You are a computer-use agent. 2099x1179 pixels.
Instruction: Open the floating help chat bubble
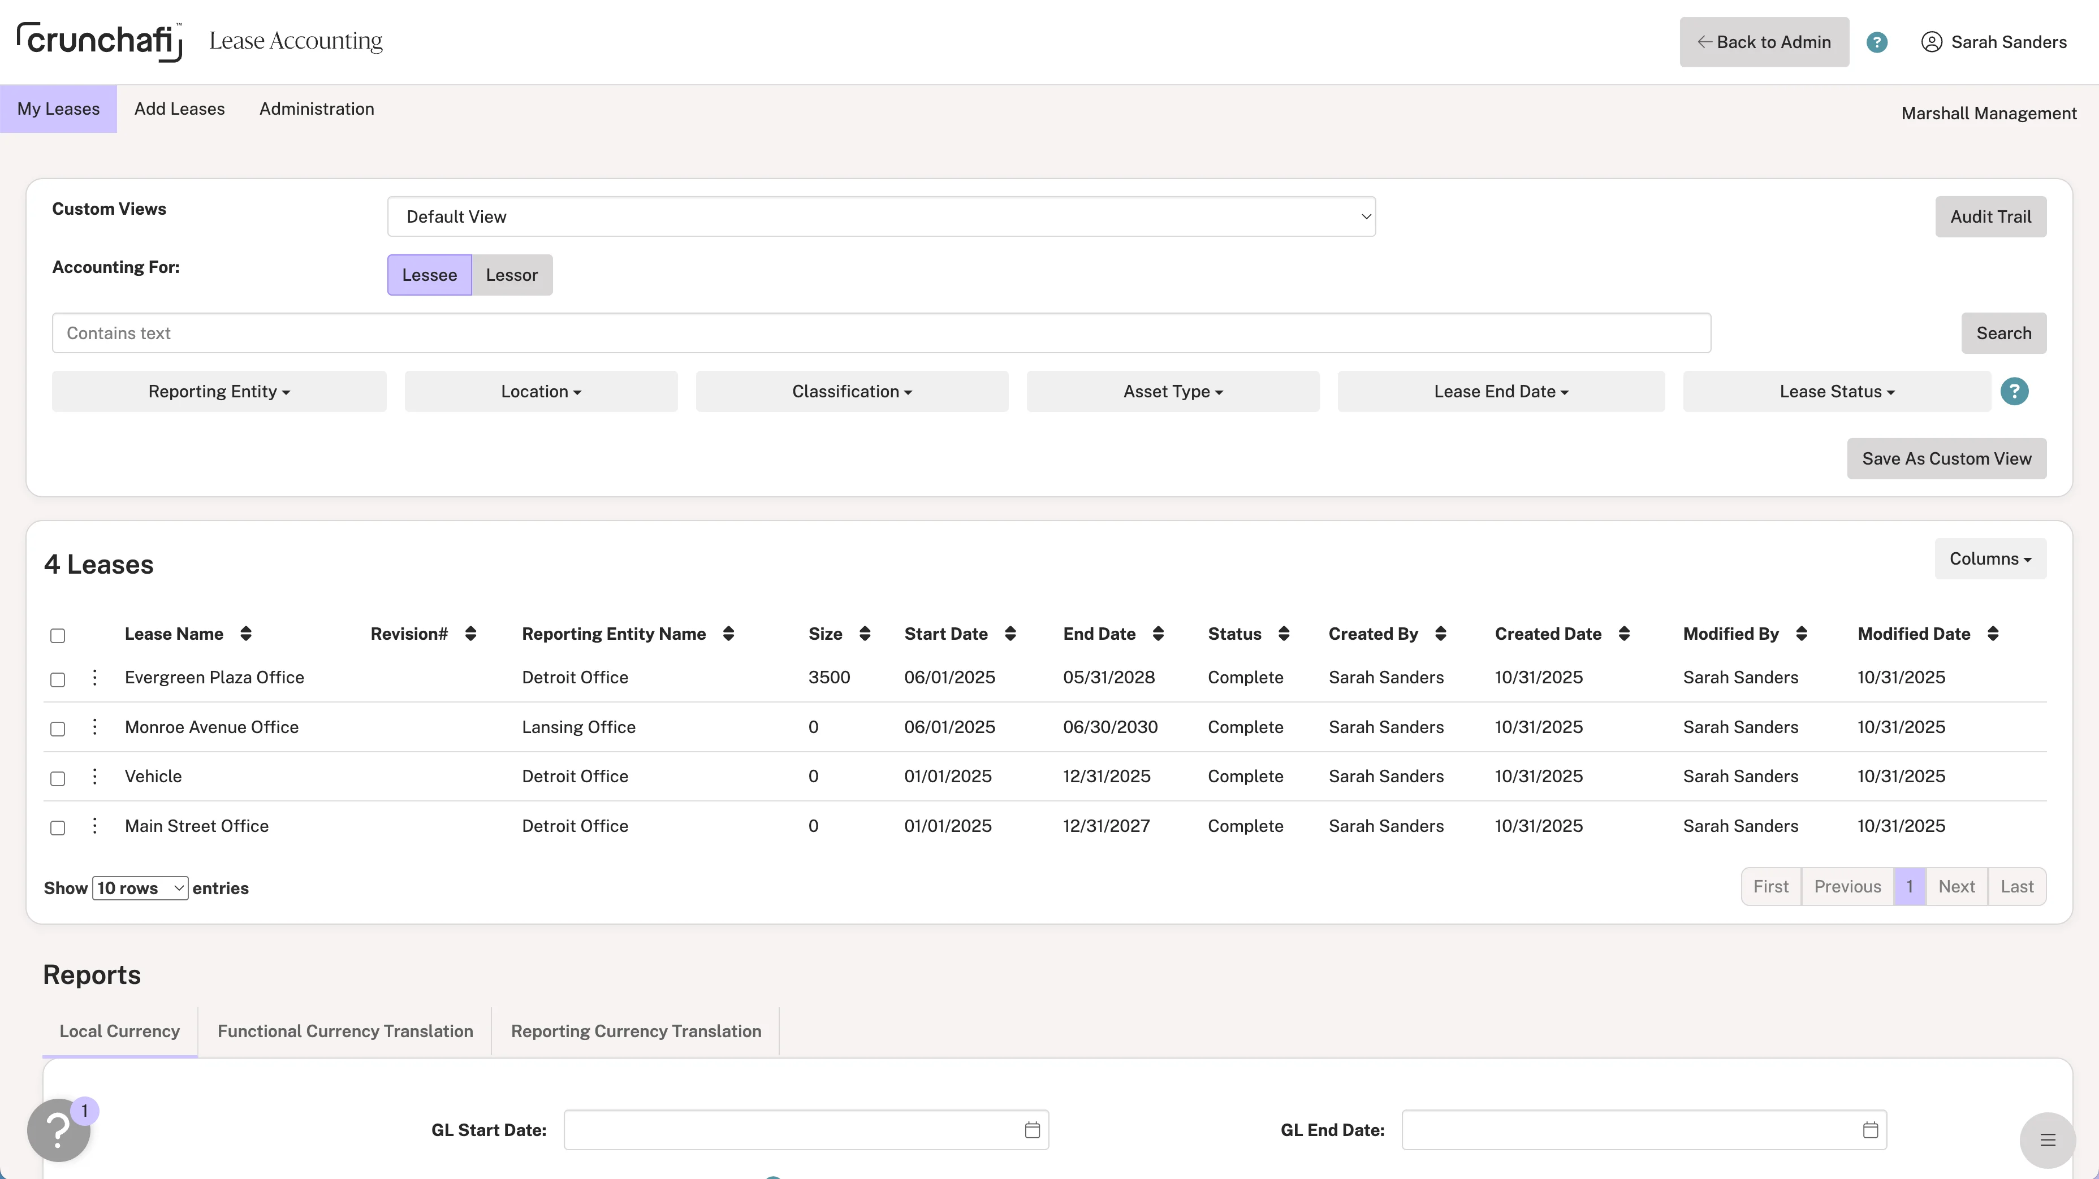[x=59, y=1130]
